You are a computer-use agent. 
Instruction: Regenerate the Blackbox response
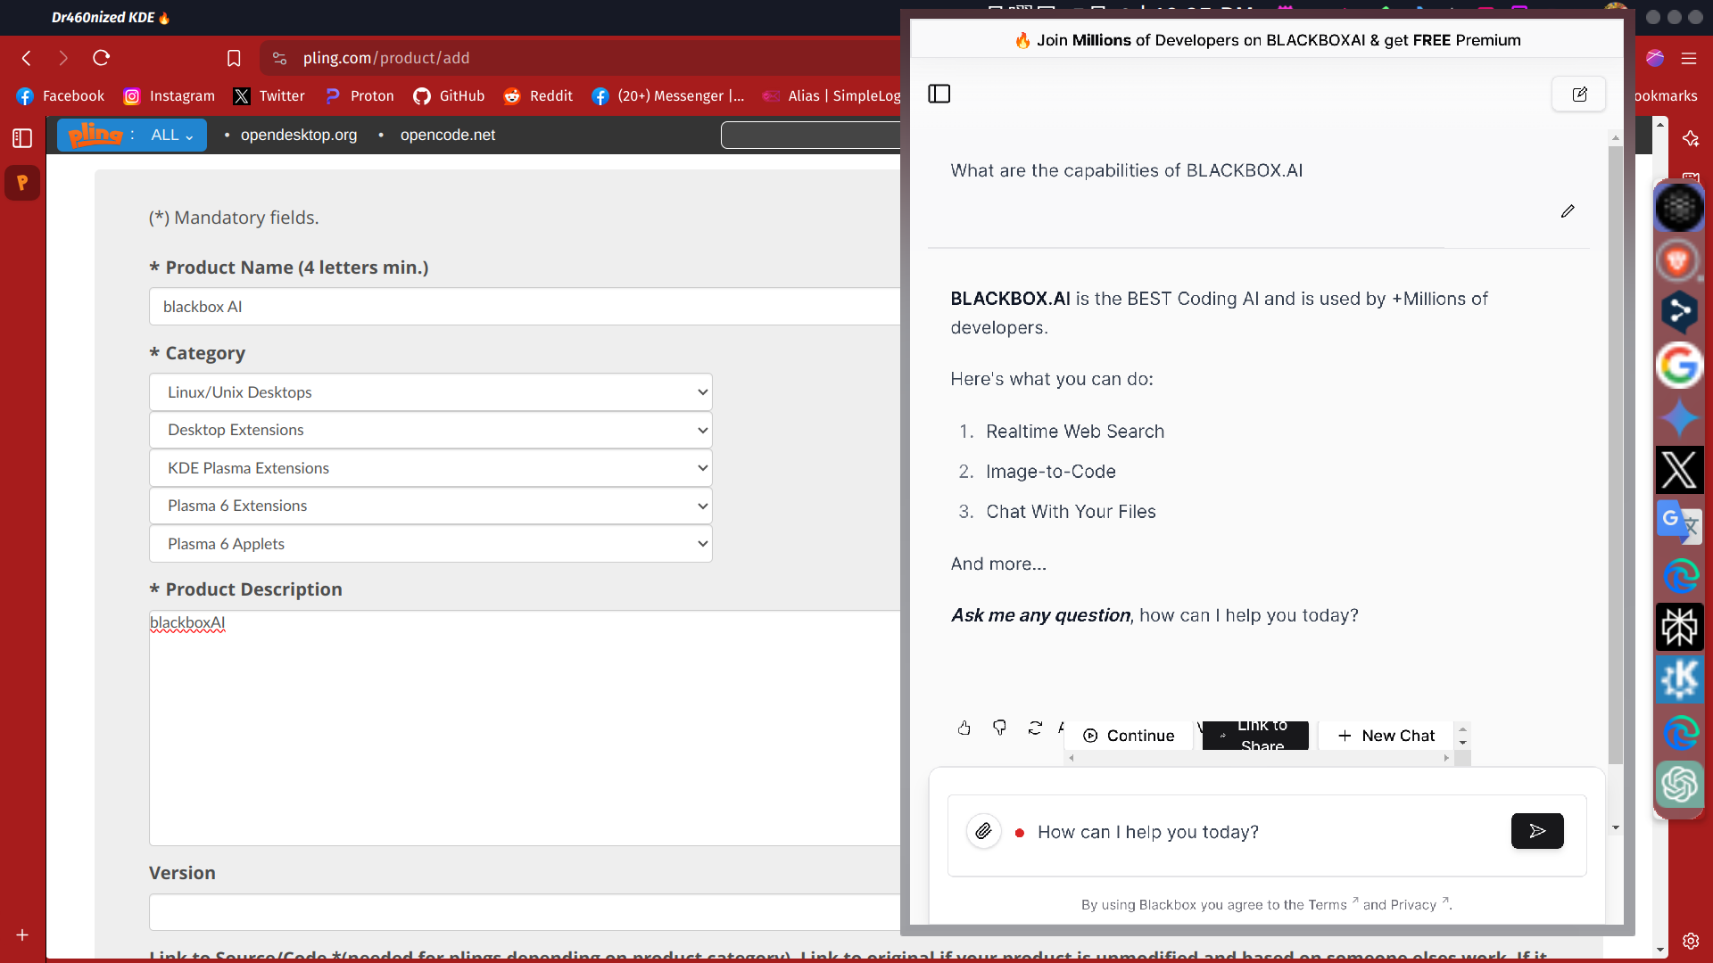(1035, 728)
